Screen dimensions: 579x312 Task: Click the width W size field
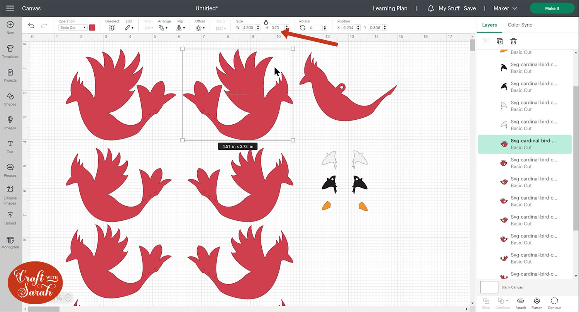point(249,28)
